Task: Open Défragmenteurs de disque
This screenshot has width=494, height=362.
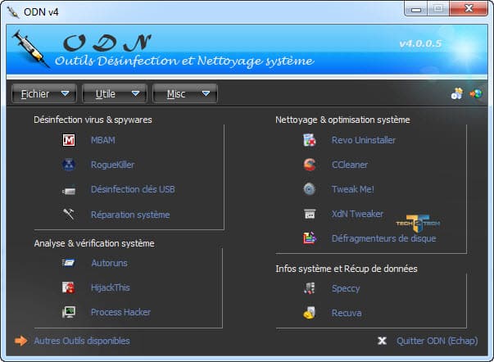Action: tap(383, 238)
